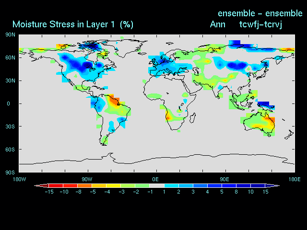Click the '-10' colorbar value
The image size is (307, 230).
tap(64, 192)
